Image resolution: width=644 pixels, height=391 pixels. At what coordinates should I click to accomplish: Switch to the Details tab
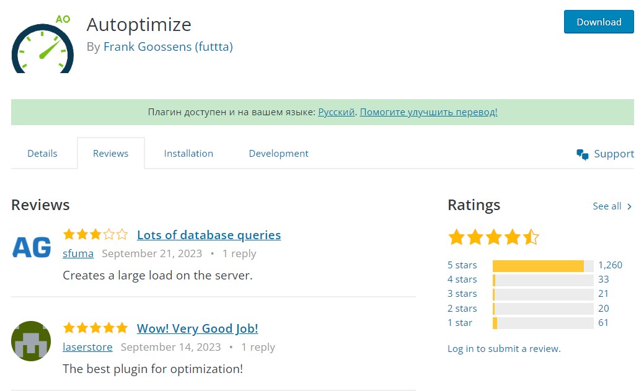pyautogui.click(x=42, y=154)
